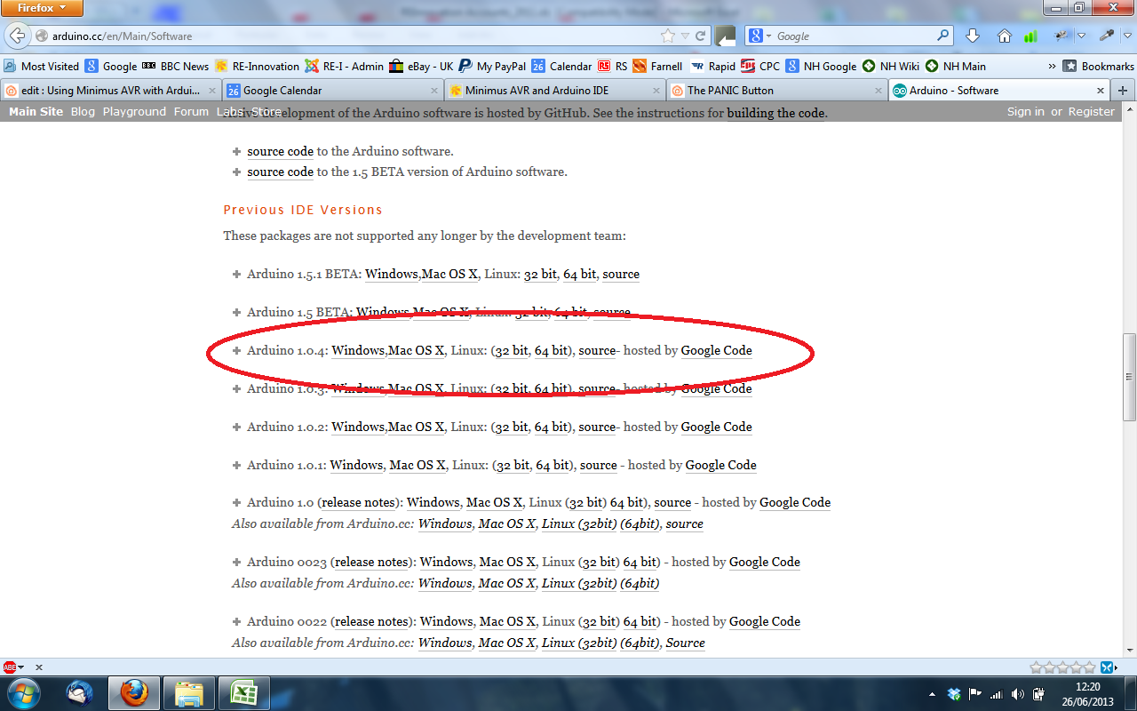1137x711 pixels.
Task: Open Arduino 0023 release notes link
Action: pos(371,562)
